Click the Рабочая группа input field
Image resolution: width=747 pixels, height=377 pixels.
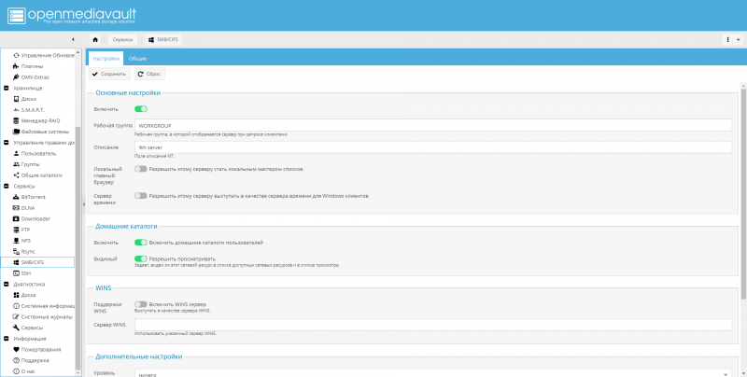click(x=433, y=126)
